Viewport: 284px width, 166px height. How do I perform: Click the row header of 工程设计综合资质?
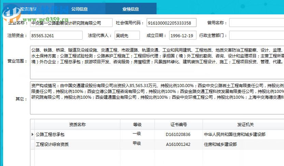coord(32,144)
